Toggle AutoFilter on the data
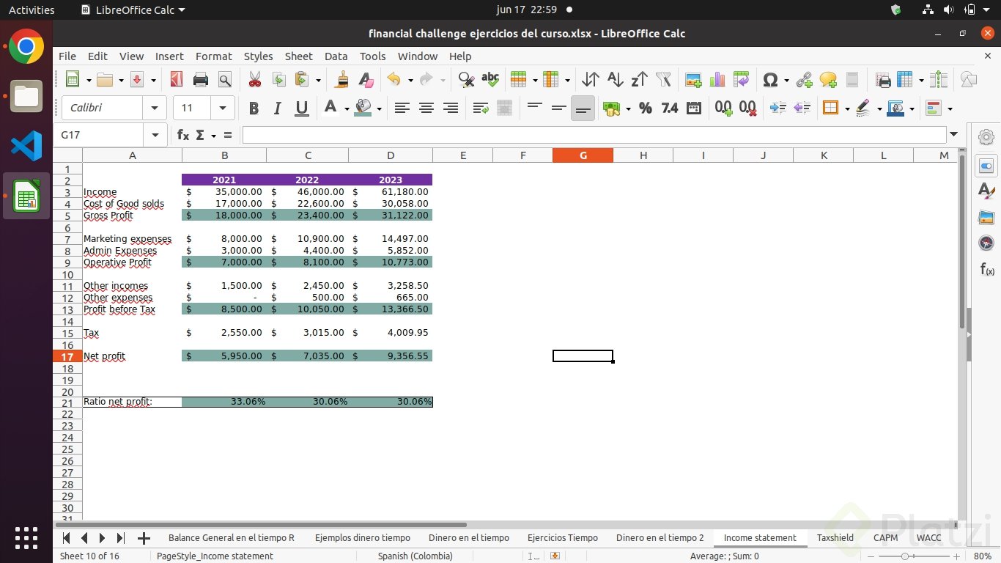 (x=663, y=79)
